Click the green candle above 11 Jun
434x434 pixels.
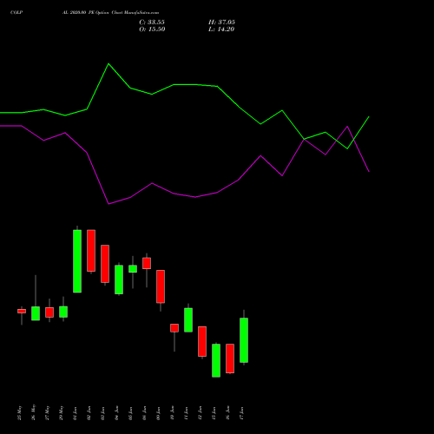(x=188, y=320)
